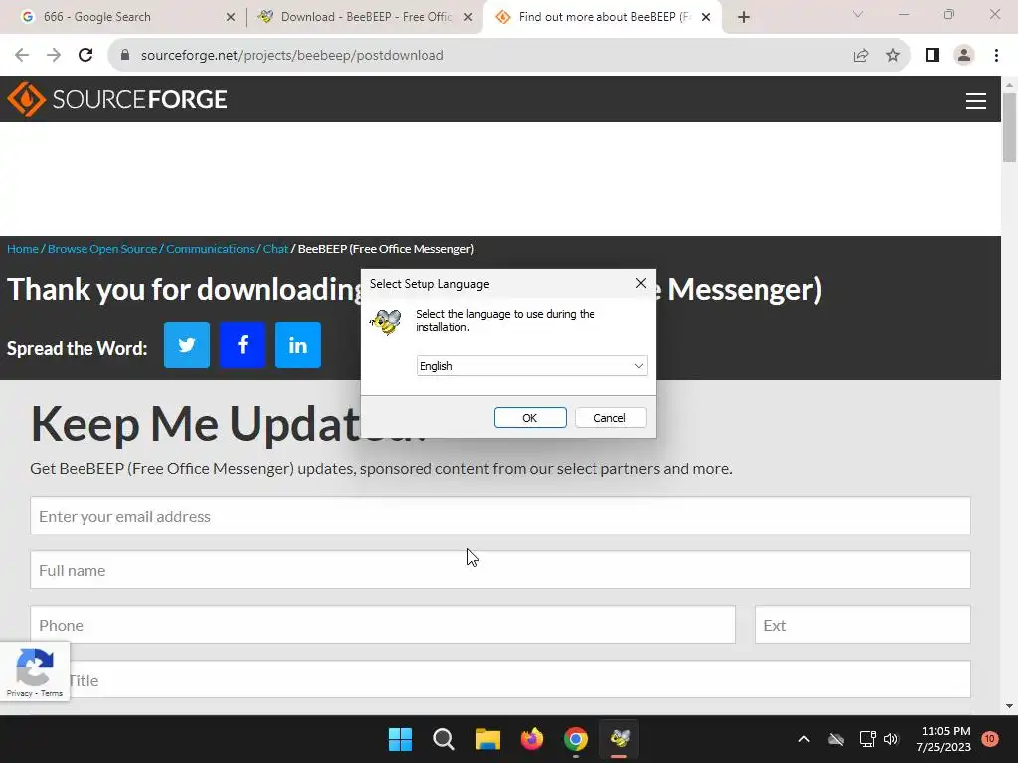Open the SourceForge hamburger menu
The image size is (1018, 763).
[x=976, y=101]
